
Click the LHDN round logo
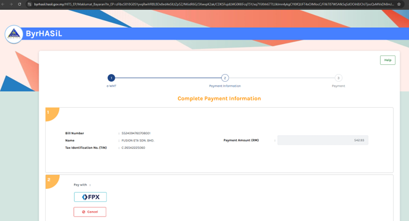tap(14, 34)
